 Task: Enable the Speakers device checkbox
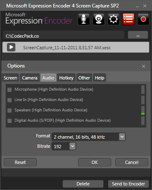[9, 111]
